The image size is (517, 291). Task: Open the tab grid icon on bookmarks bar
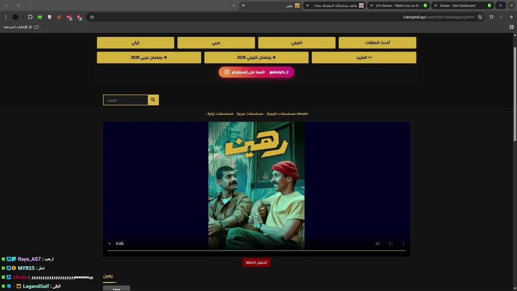coord(511,27)
